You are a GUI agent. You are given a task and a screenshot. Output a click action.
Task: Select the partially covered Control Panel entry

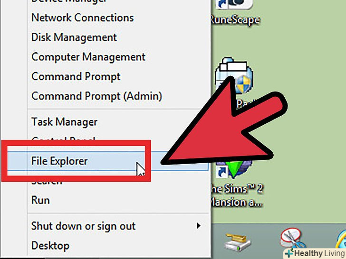click(63, 139)
